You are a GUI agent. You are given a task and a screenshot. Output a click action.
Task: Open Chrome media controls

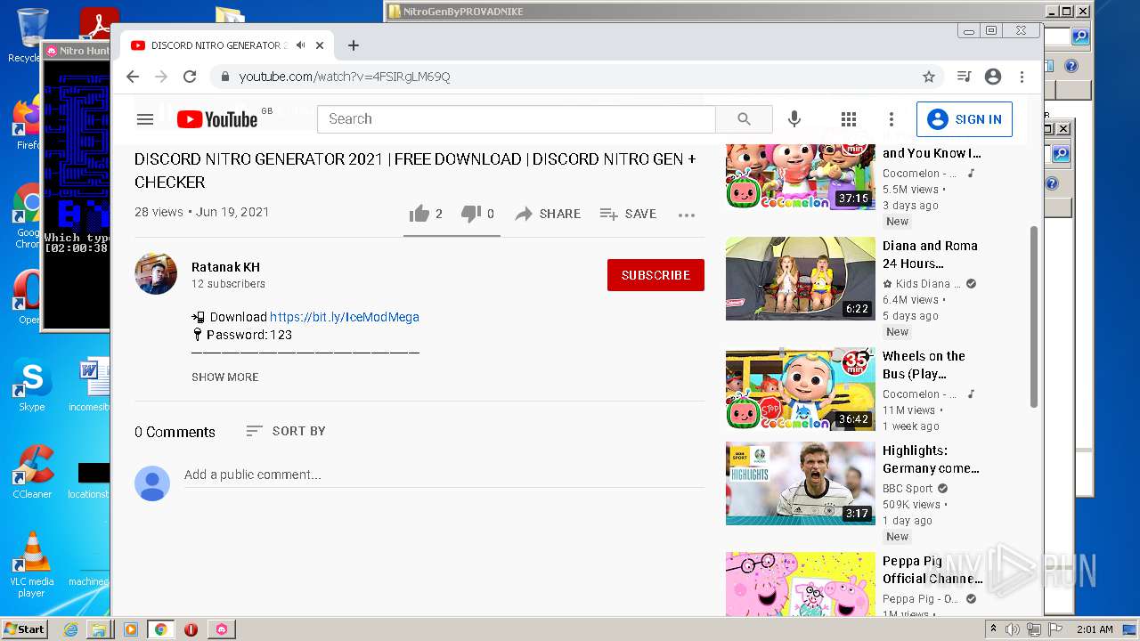click(964, 77)
